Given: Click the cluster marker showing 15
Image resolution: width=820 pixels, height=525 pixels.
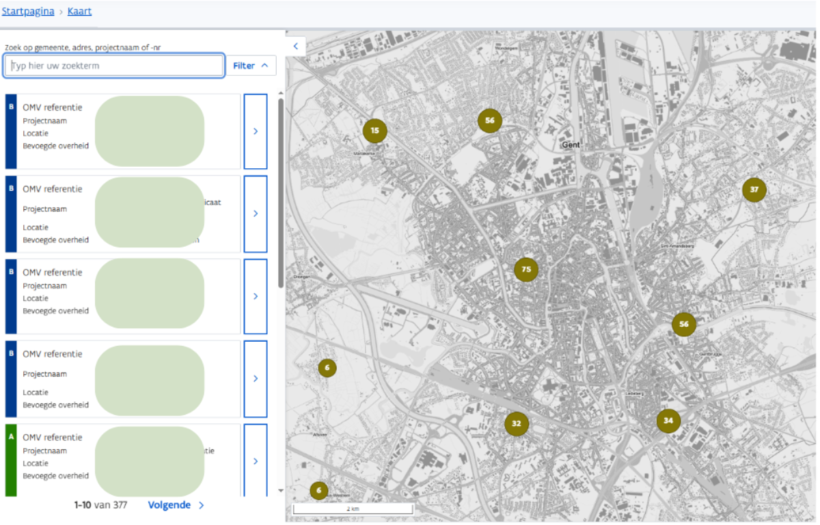Looking at the screenshot, I should (x=374, y=131).
